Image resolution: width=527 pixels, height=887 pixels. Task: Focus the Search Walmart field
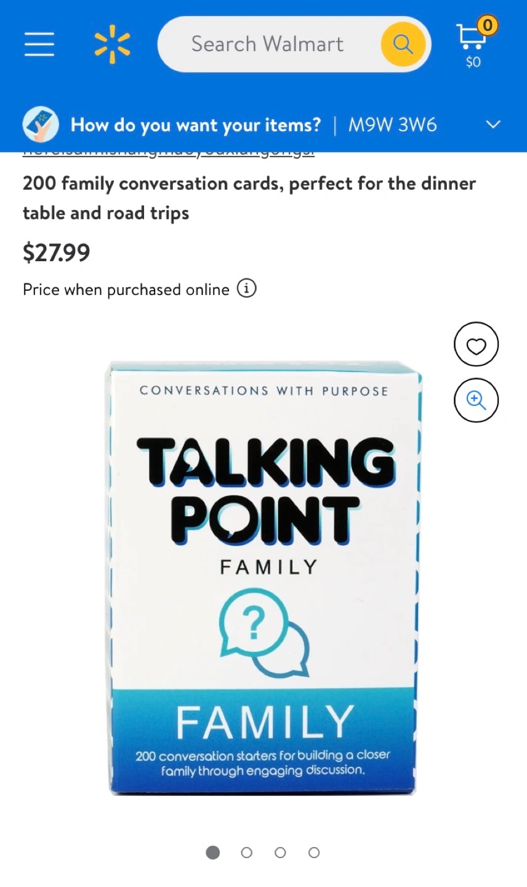click(x=267, y=44)
